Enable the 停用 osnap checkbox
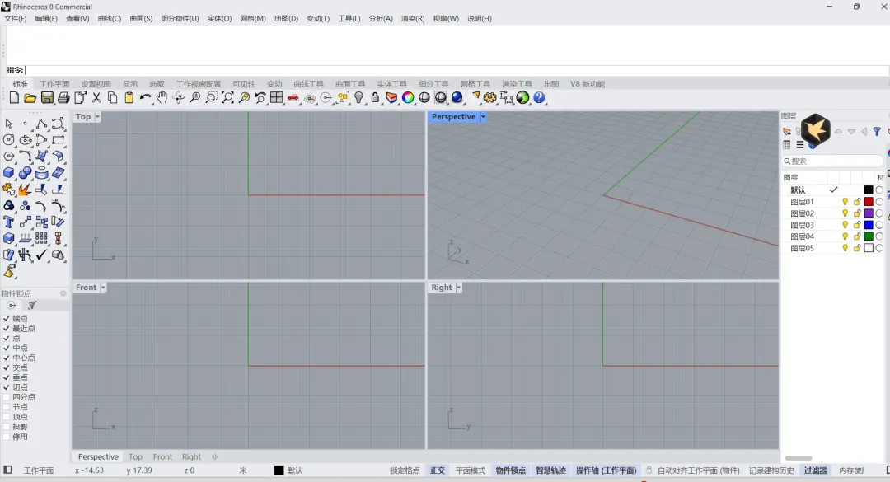The height and width of the screenshot is (482, 890). [x=7, y=437]
